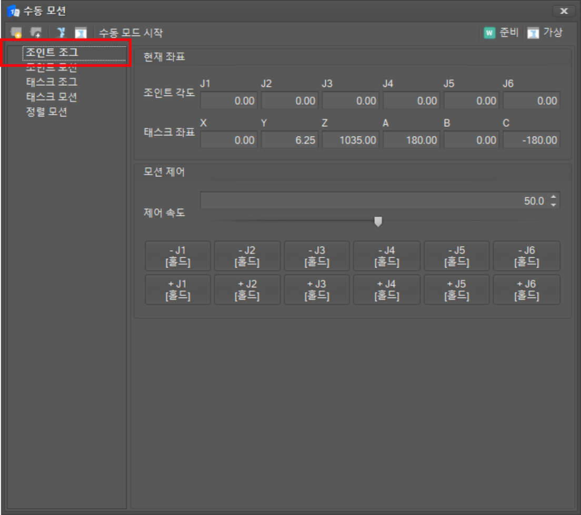Click the second toolbar icon with white lightning badge
Viewport: 581px width, 515px height.
click(36, 33)
